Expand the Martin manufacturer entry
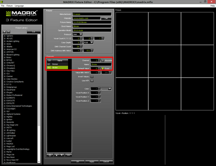The image size is (216, 166). tap(5, 152)
